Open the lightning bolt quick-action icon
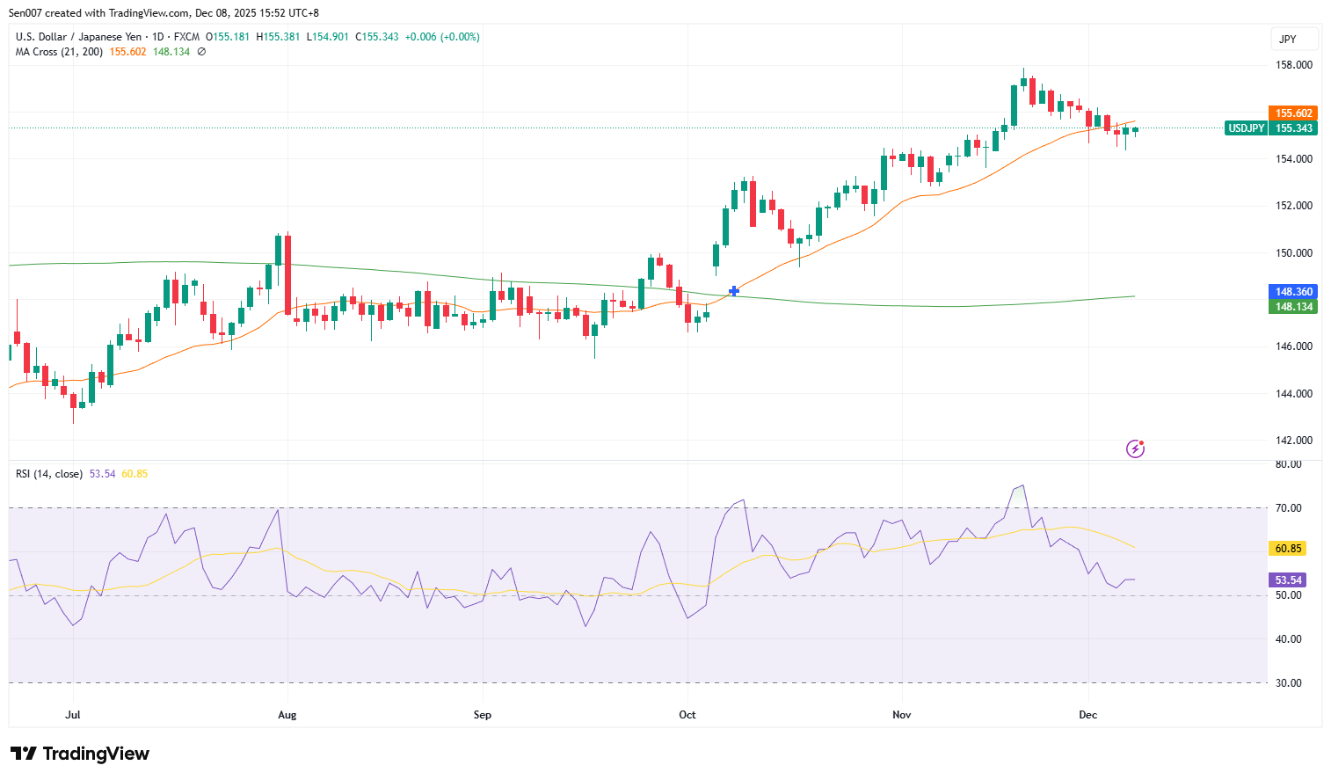The image size is (1331, 780). (x=1134, y=449)
